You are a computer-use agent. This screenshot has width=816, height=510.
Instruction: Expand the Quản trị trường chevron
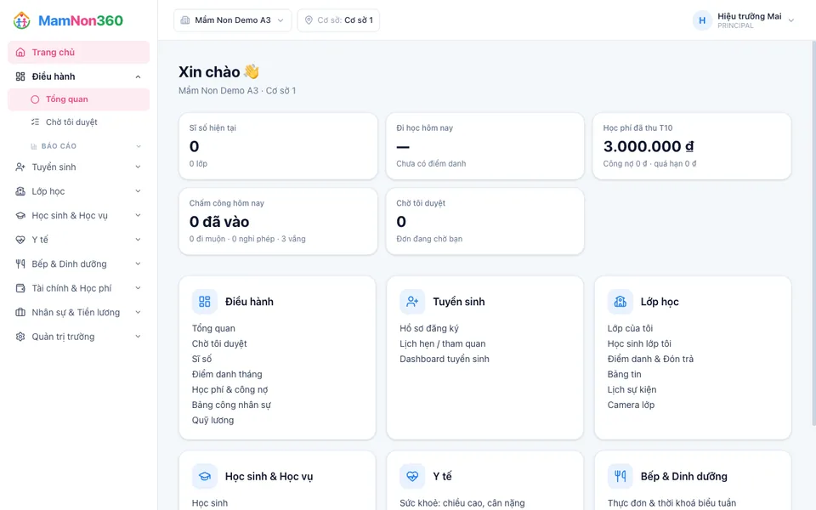tap(138, 337)
